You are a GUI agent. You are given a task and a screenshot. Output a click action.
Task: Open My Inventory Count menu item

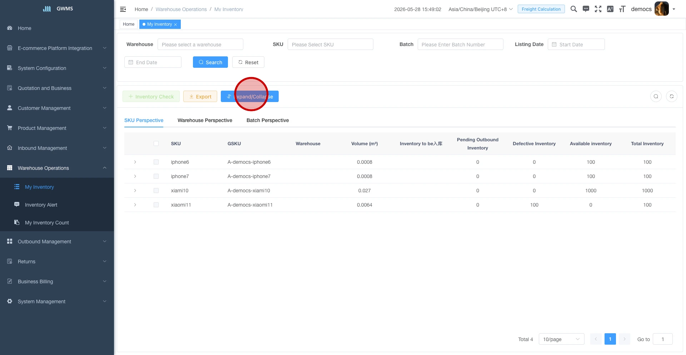point(57,222)
